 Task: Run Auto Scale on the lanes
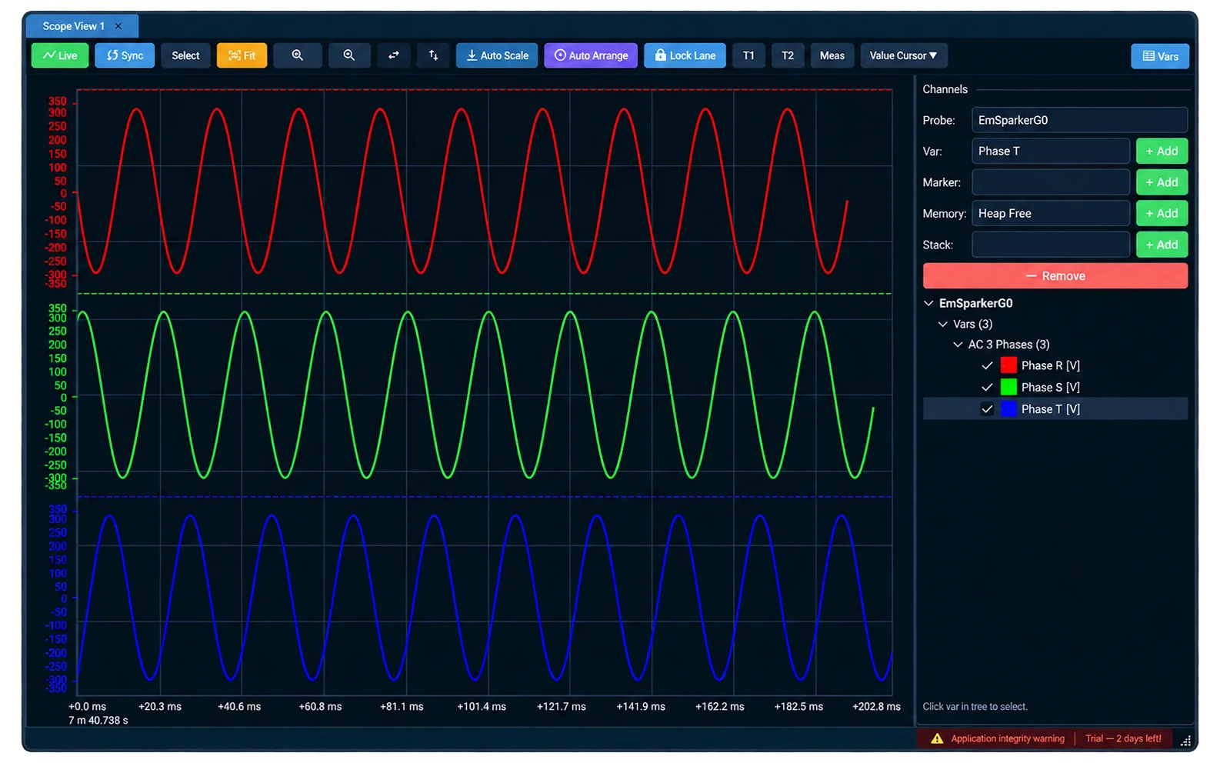coord(497,55)
